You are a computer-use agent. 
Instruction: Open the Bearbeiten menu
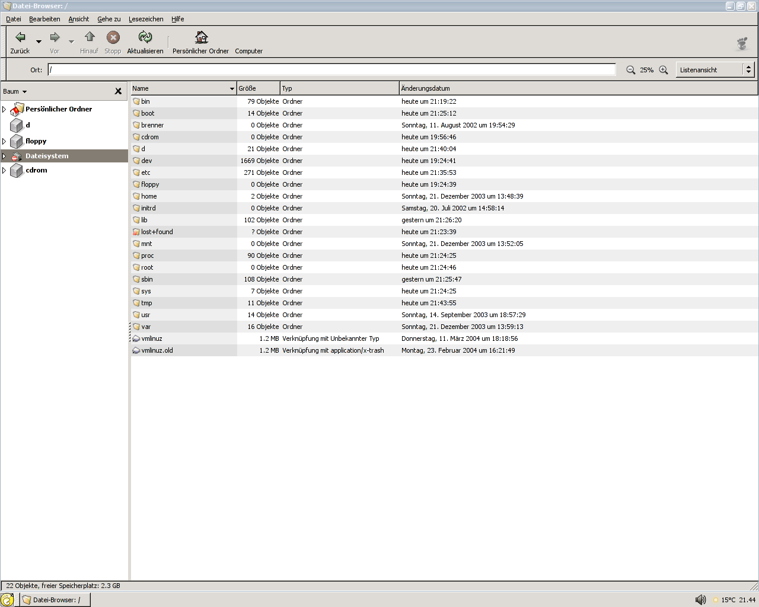tap(44, 19)
